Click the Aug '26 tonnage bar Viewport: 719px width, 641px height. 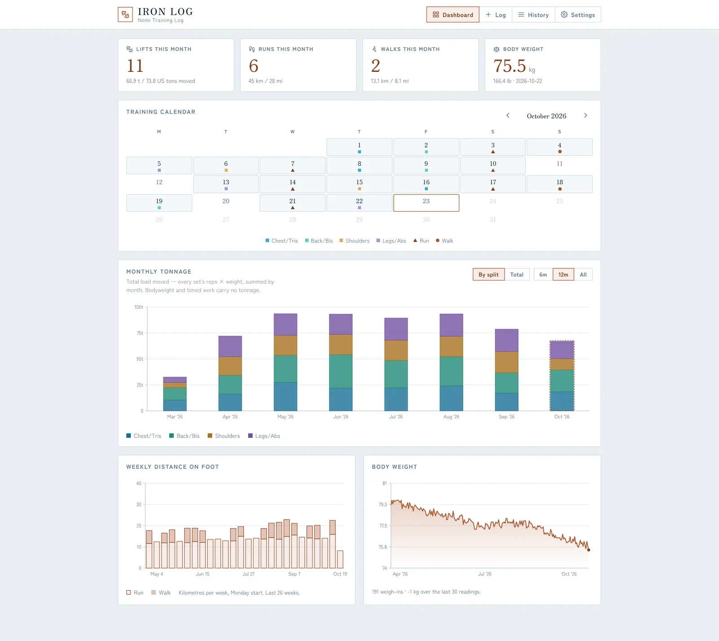[x=451, y=362]
